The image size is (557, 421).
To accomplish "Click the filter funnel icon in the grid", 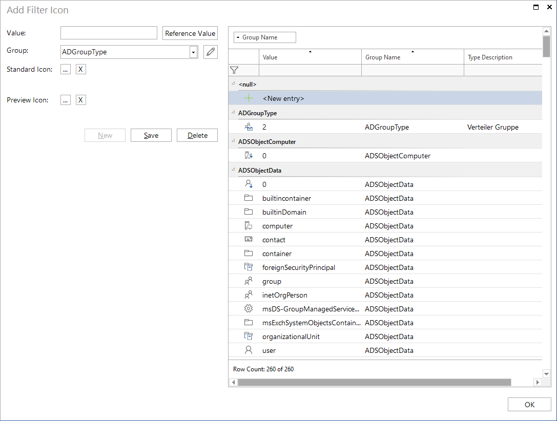I will click(235, 70).
